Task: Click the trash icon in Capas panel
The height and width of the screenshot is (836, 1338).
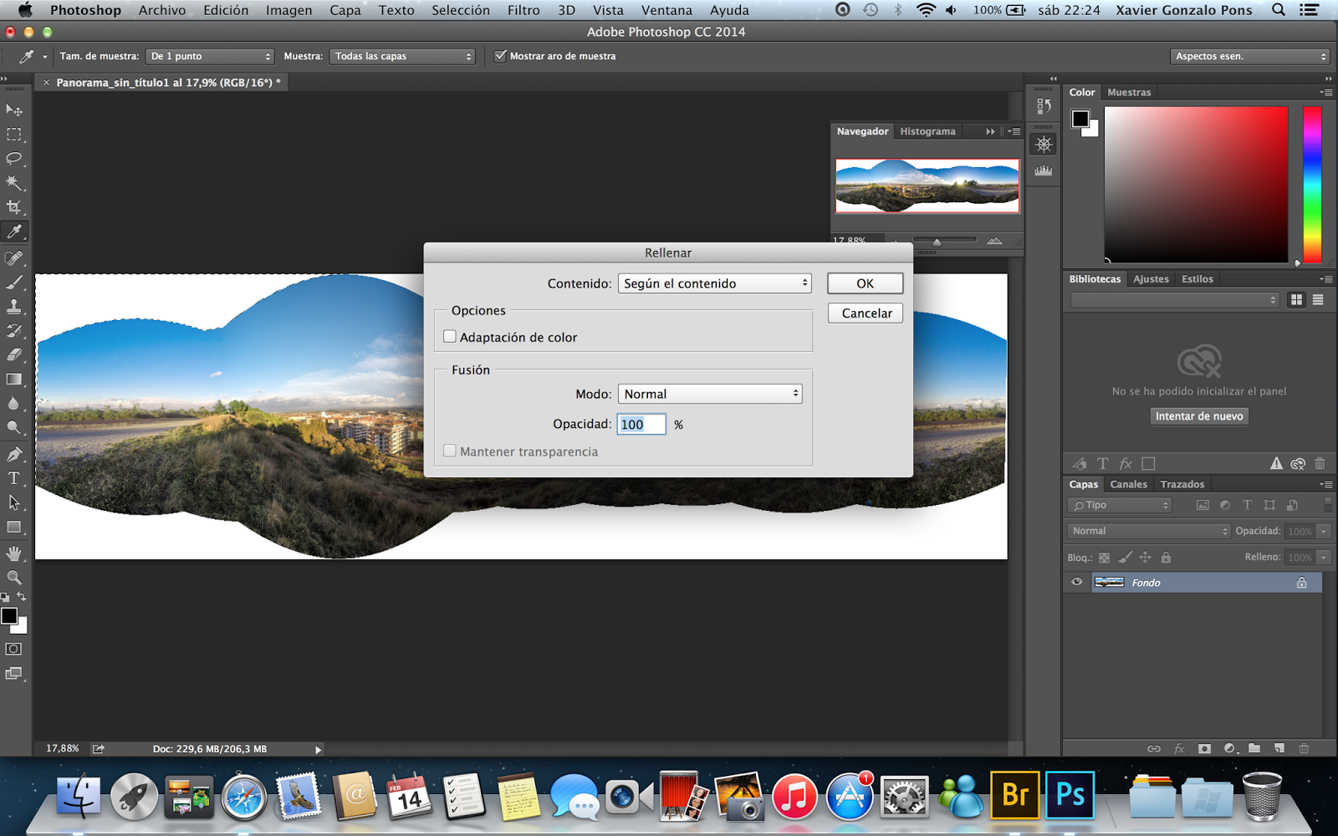Action: 1304,748
